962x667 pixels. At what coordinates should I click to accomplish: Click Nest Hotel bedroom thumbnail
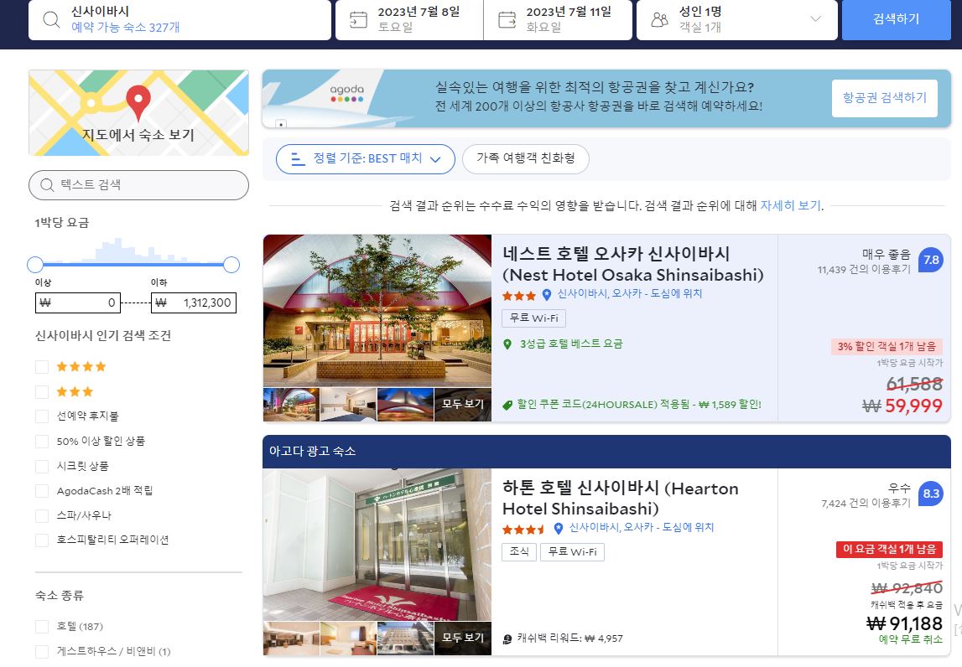click(348, 405)
